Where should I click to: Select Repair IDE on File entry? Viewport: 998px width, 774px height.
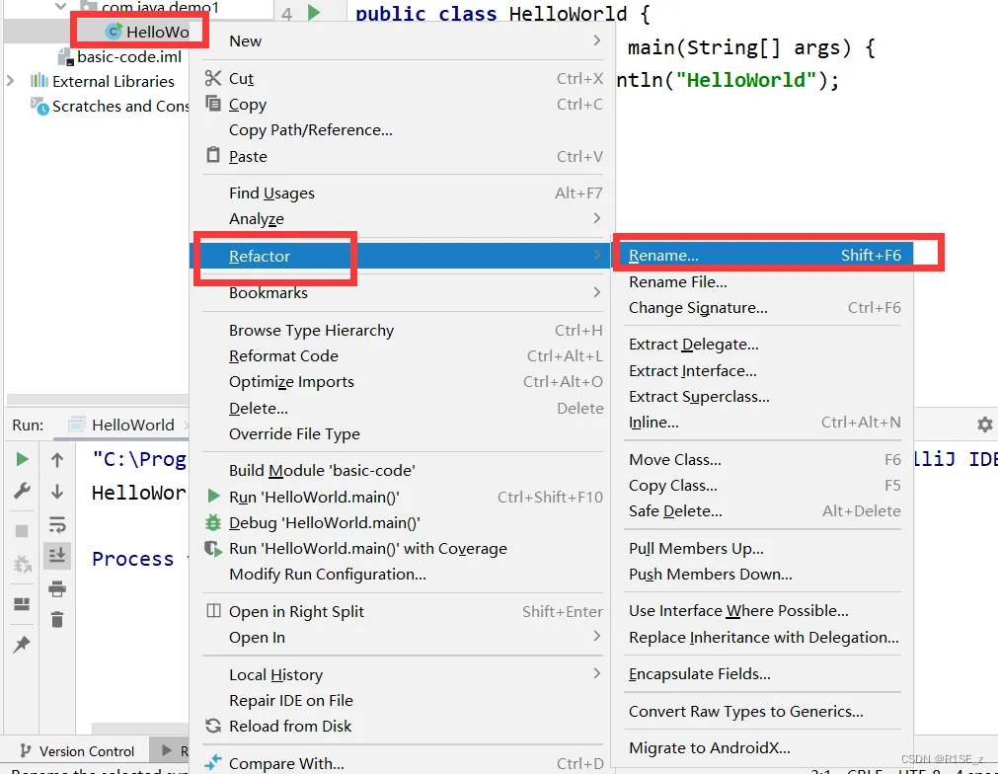coord(402,700)
